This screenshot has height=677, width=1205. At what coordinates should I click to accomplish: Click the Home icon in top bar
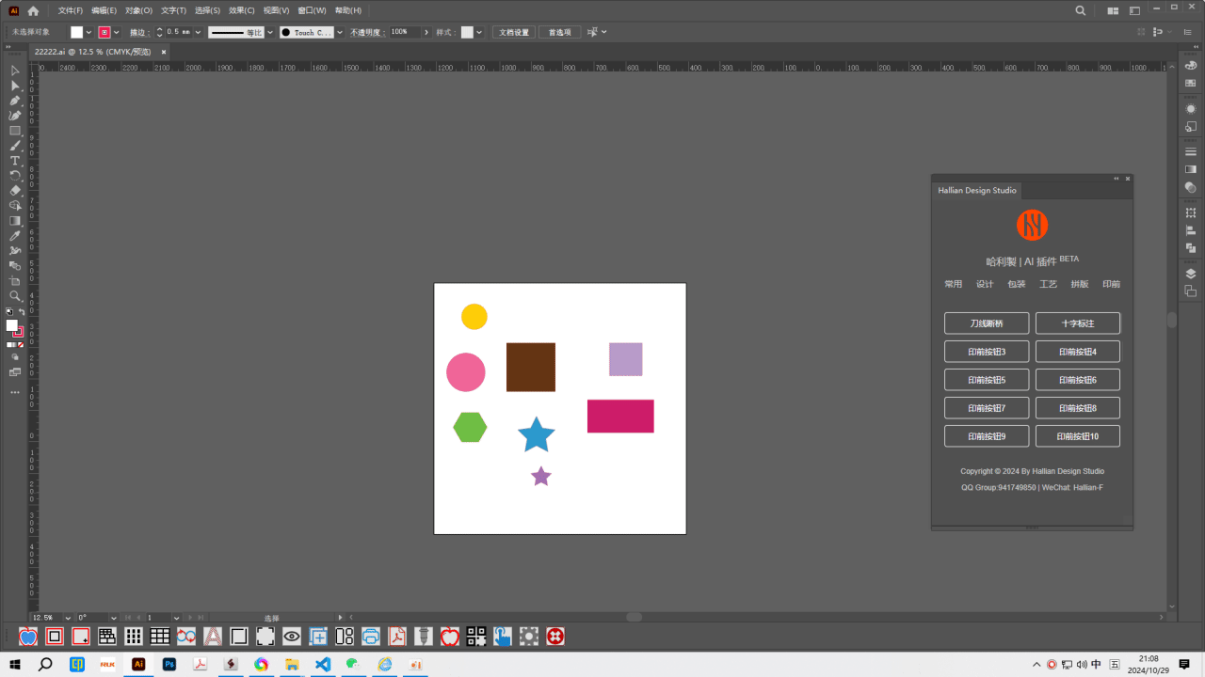[x=34, y=10]
